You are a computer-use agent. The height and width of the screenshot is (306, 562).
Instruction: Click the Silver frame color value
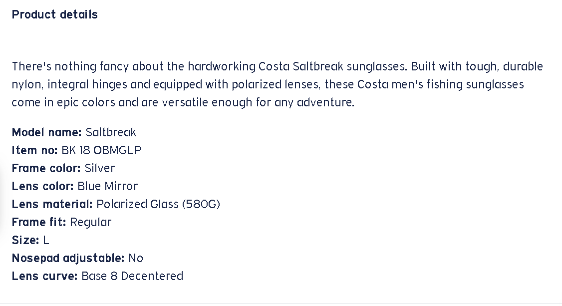100,168
